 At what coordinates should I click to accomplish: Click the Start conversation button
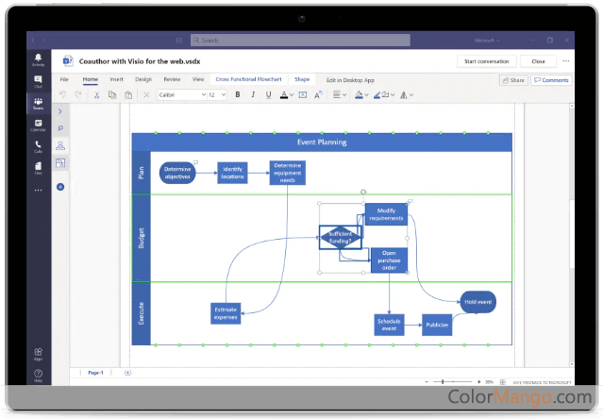(x=487, y=61)
